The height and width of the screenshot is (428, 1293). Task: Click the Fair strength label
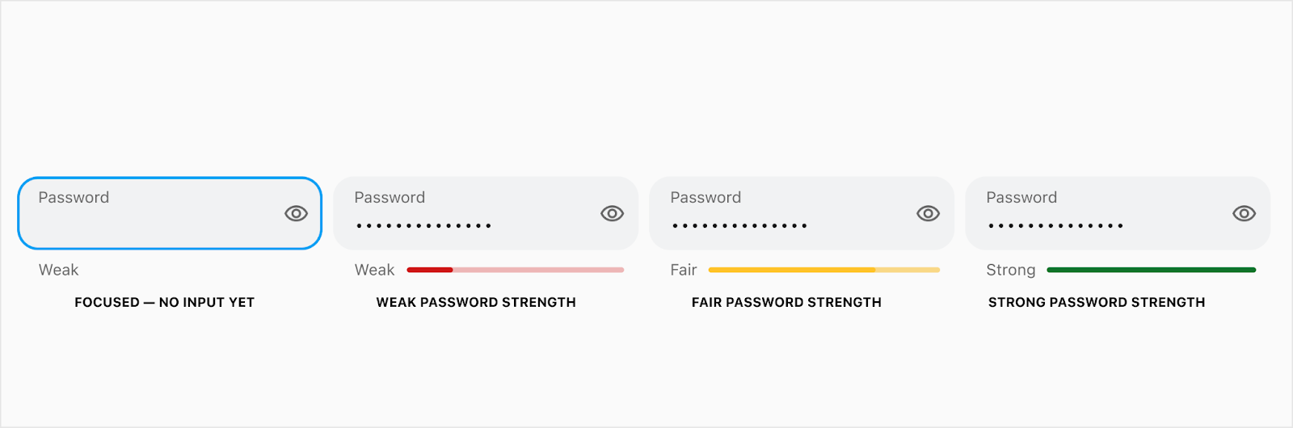(x=684, y=270)
